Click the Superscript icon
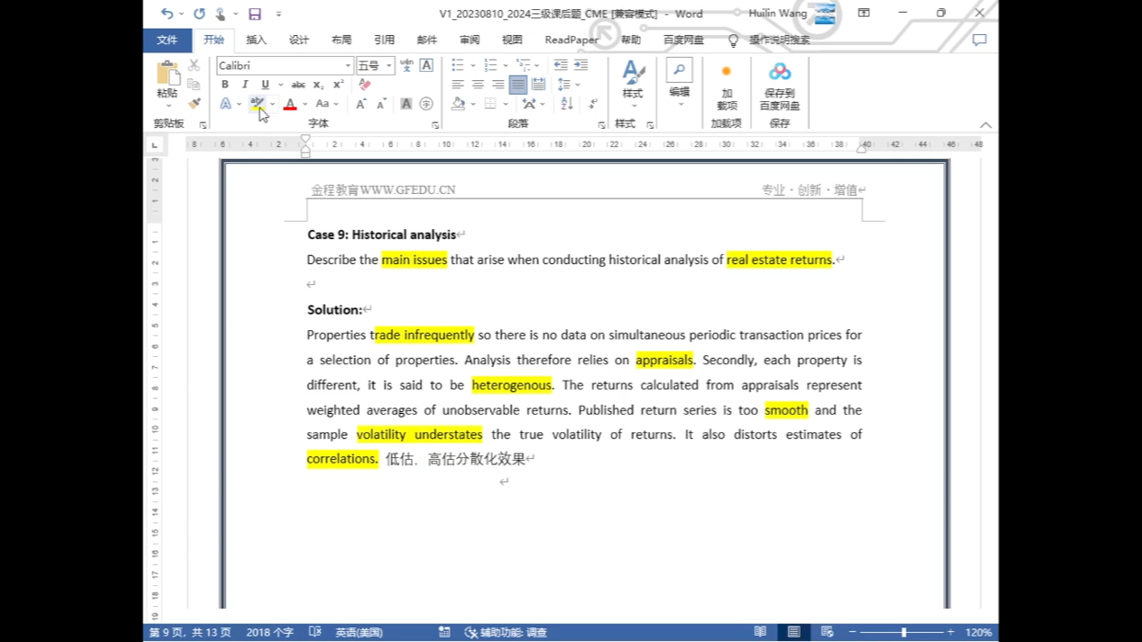This screenshot has width=1142, height=642. click(338, 85)
